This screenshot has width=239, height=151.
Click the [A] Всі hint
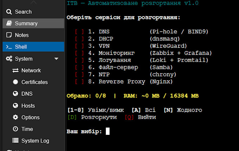144,110
